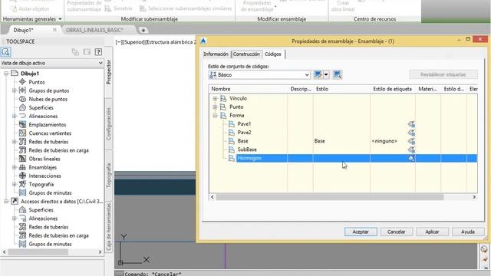Image resolution: width=491 pixels, height=276 pixels.
Task: Expand Grupos de puntos node
Action: coord(14,90)
